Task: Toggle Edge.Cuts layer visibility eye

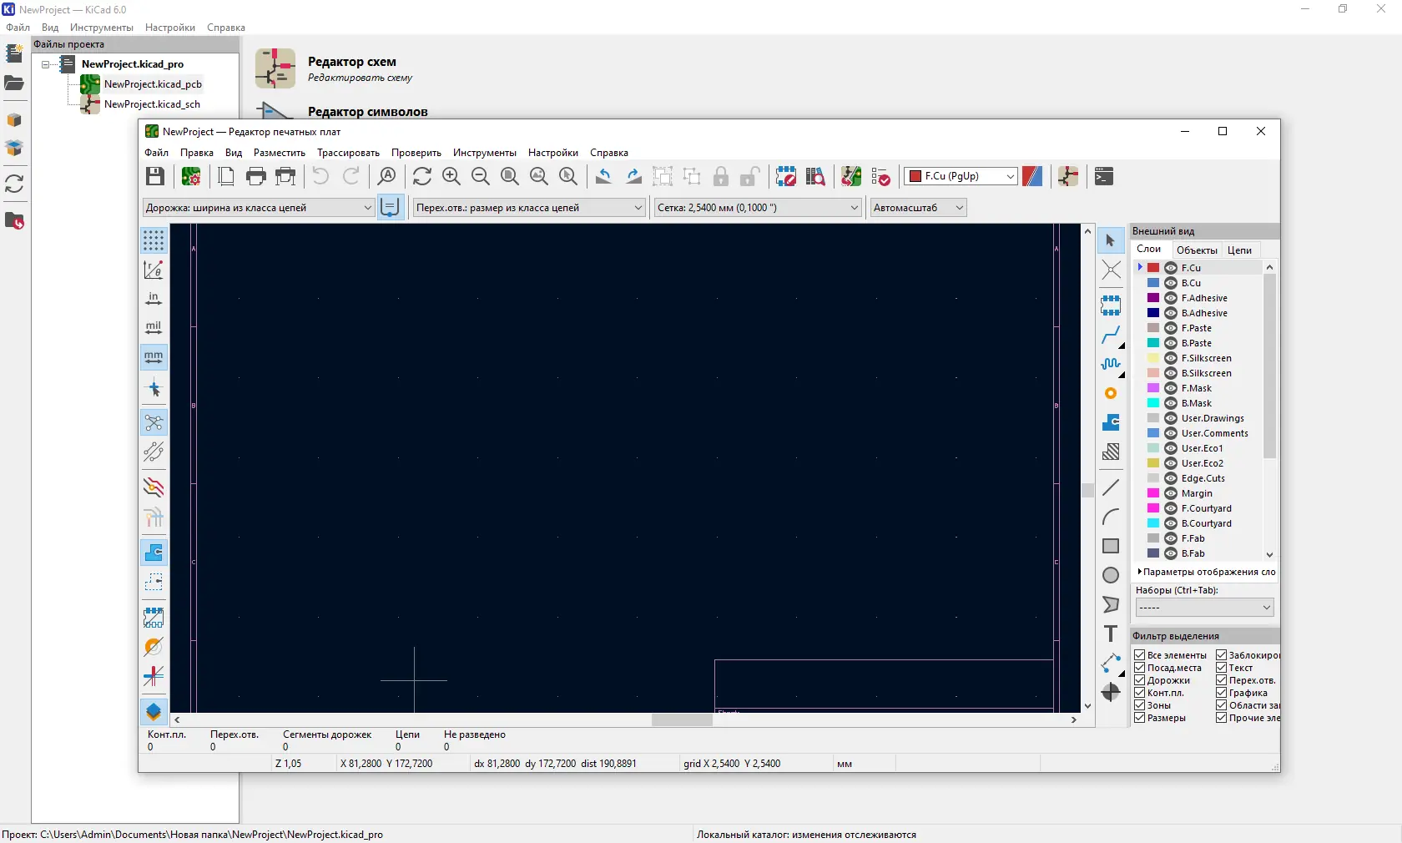Action: click(1171, 478)
